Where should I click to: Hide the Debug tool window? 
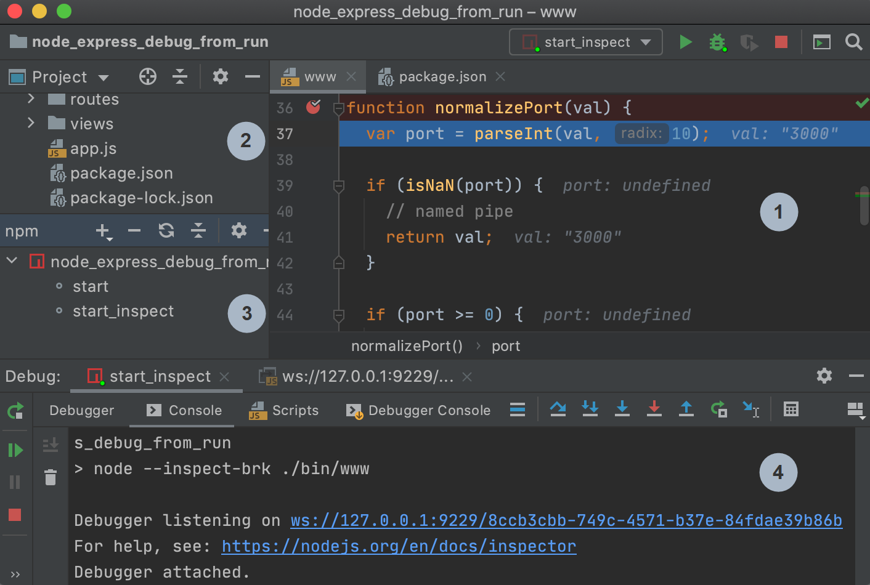click(856, 376)
